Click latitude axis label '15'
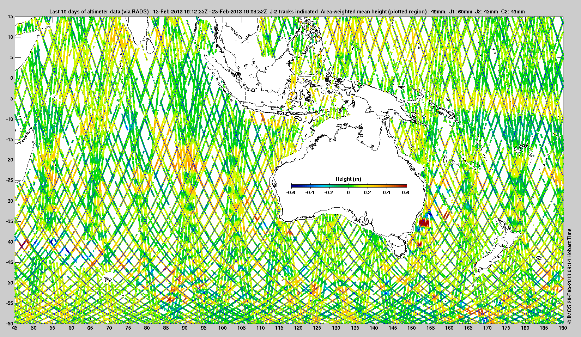Viewport: 581px width, 337px height. click(x=11, y=17)
